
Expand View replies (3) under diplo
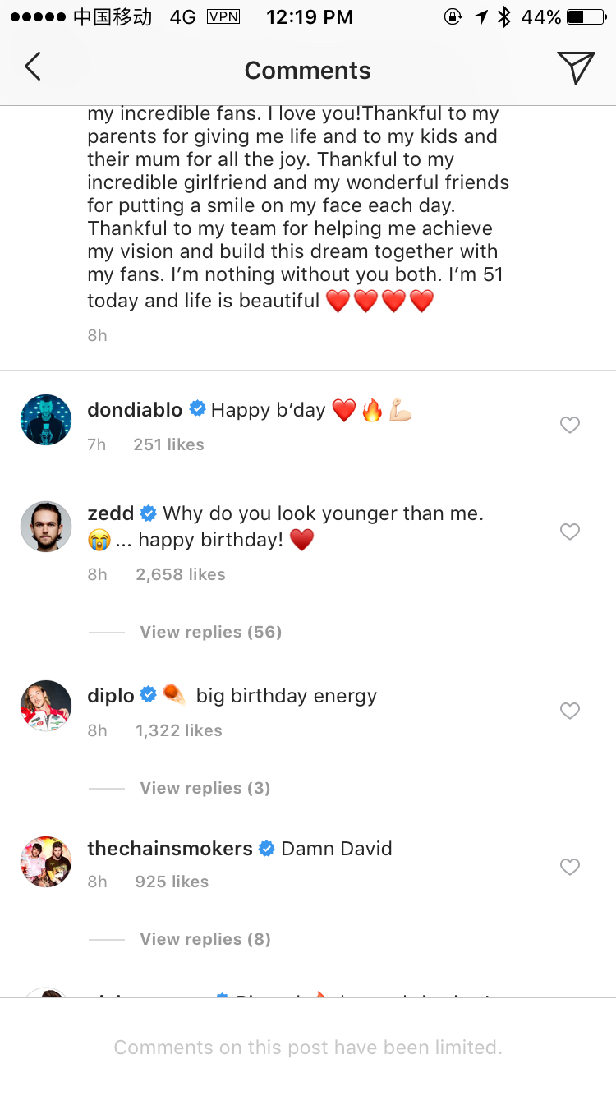(205, 788)
